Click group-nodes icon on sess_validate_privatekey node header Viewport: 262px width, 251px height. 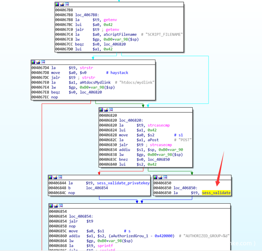[x=60, y=177]
